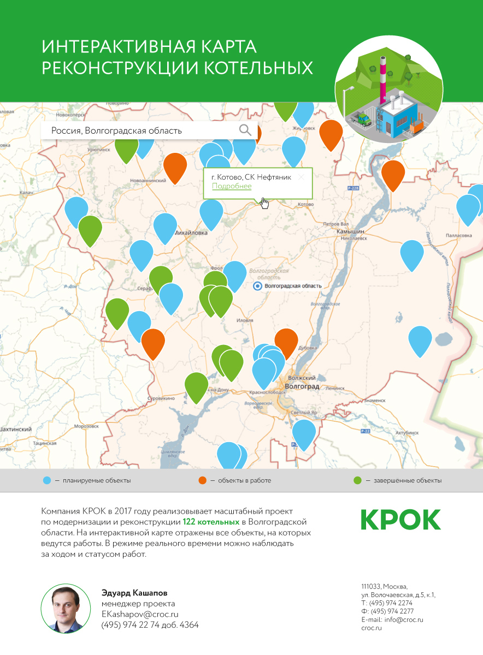Viewport: 483px width, 655px height.
Task: Click Эдуард Кашапов's profile photo
Action: (66, 608)
